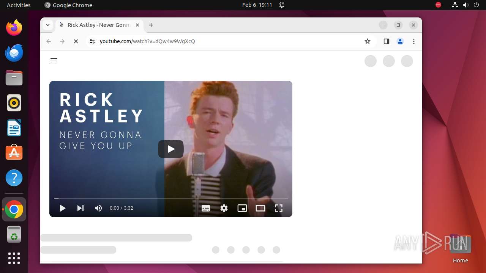
Task: Go forward in Chrome browser
Action: coord(62,41)
